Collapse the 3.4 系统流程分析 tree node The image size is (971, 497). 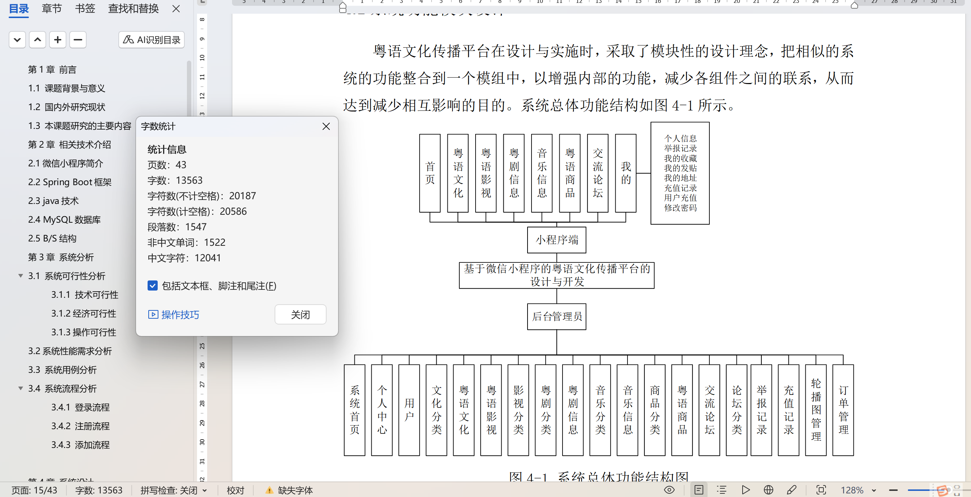point(21,388)
